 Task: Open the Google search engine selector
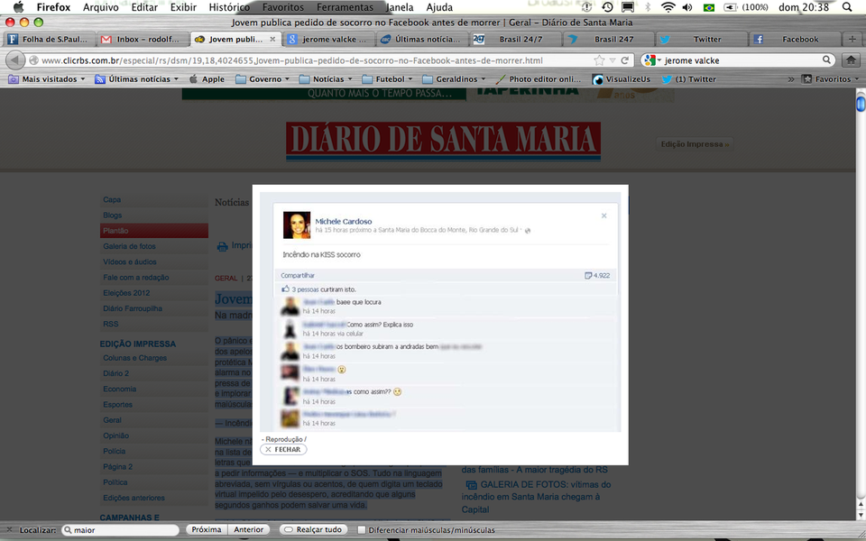tap(653, 60)
